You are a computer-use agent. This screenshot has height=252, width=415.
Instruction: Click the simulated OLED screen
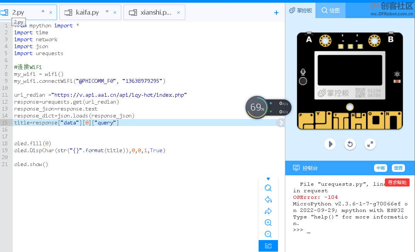point(350,70)
